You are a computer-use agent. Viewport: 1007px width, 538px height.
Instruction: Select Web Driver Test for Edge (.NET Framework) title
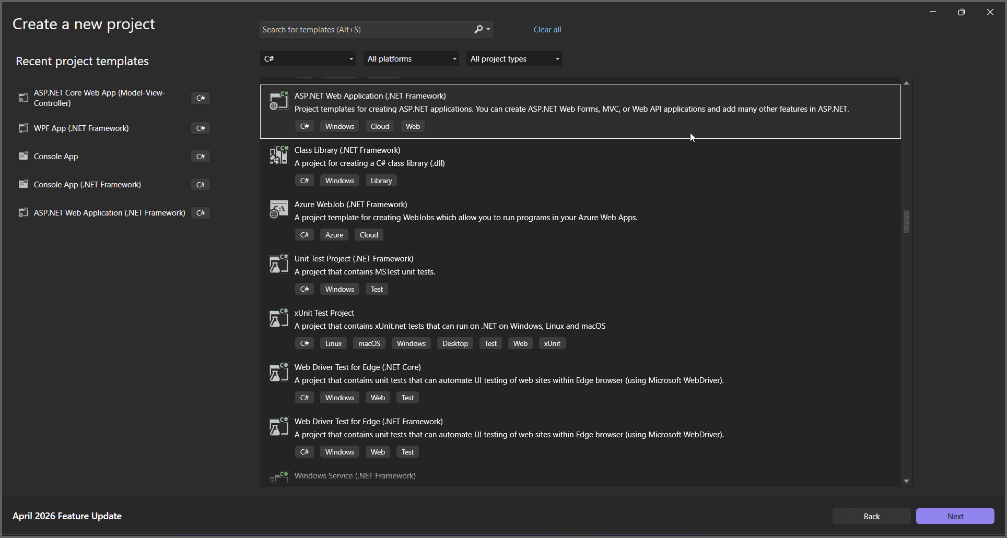[x=368, y=422]
